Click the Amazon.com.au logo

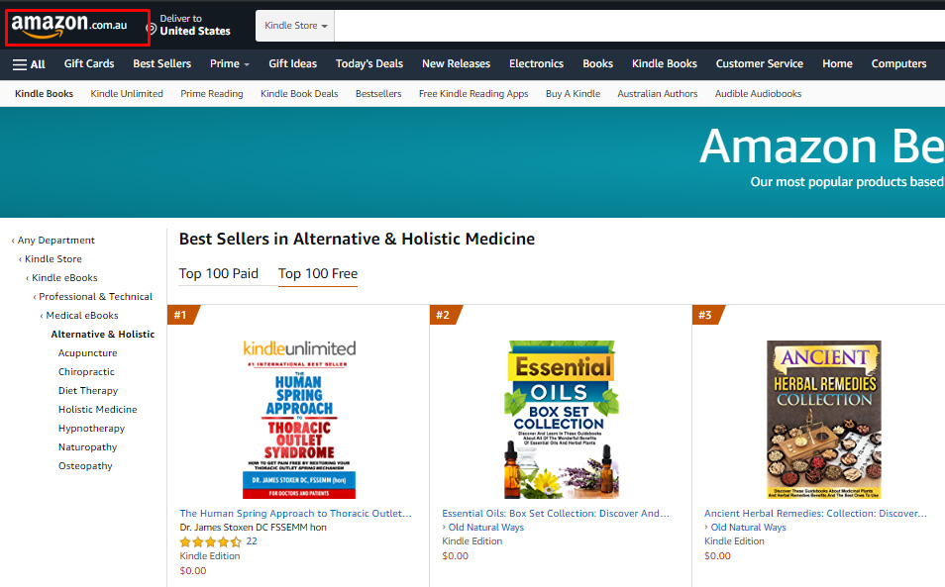pos(69,26)
